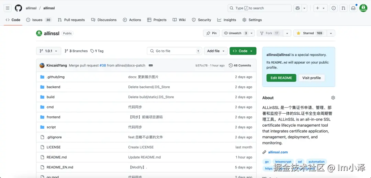
Task: Open the Copilot dropdown arrow
Action: (304, 8)
